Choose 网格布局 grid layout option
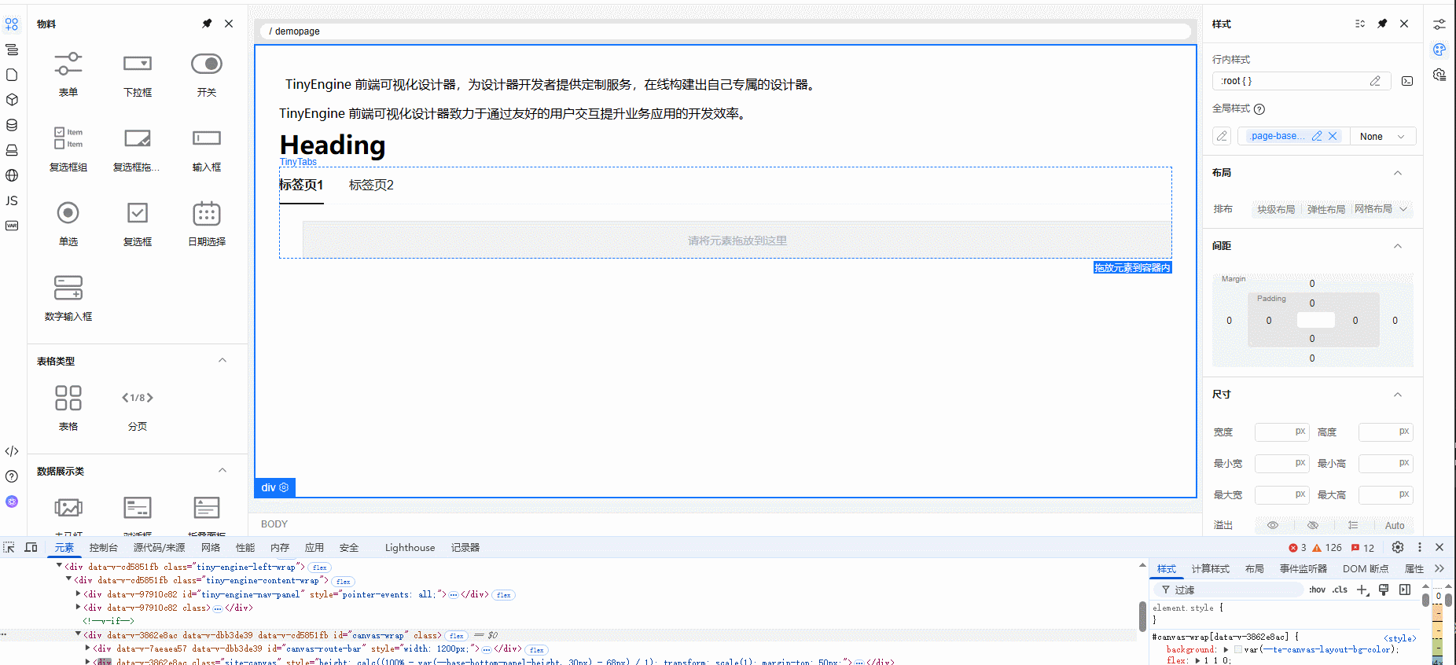The width and height of the screenshot is (1456, 665). pos(1373,209)
